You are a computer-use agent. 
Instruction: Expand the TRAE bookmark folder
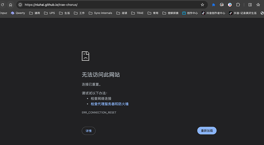pyautogui.click(x=137, y=13)
